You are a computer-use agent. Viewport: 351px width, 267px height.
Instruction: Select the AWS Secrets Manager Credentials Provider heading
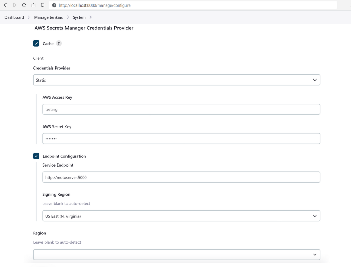(x=84, y=28)
